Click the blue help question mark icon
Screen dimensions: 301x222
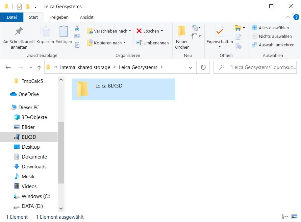(296, 17)
